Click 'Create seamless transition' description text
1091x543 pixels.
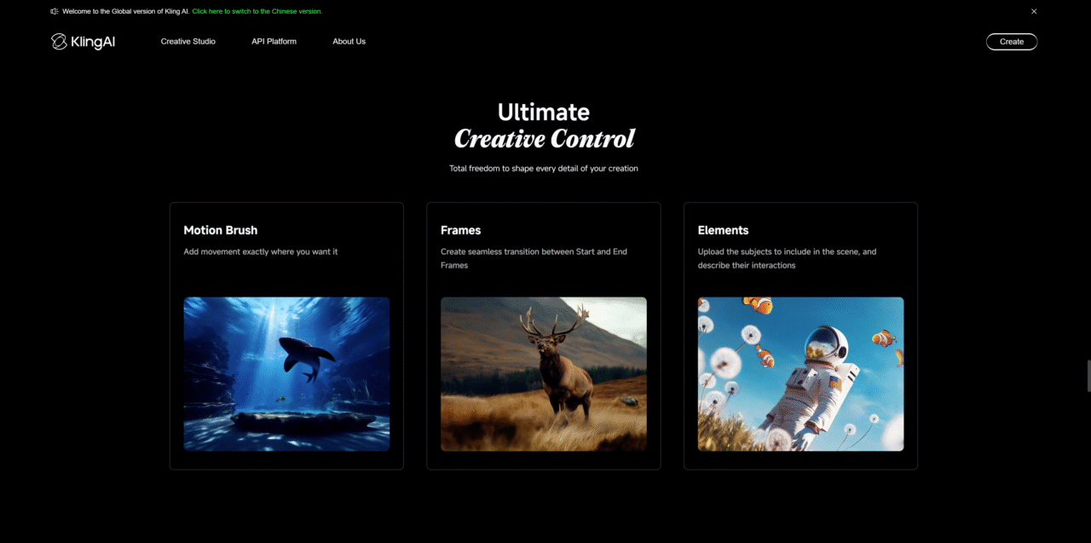click(534, 258)
